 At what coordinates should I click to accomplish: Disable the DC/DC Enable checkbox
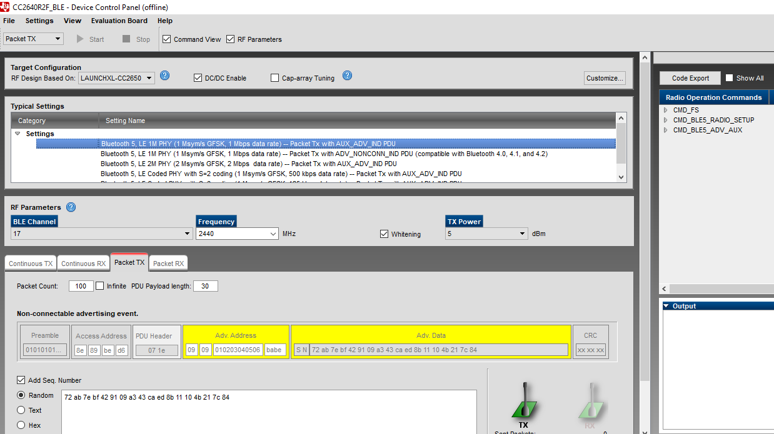pos(198,78)
